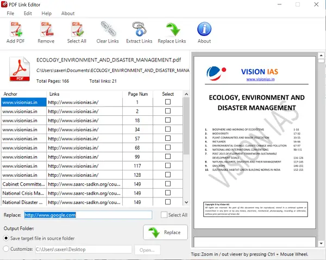The image size is (326, 260).
Task: Click the preview pane scroll down arrow
Action: (x=321, y=243)
